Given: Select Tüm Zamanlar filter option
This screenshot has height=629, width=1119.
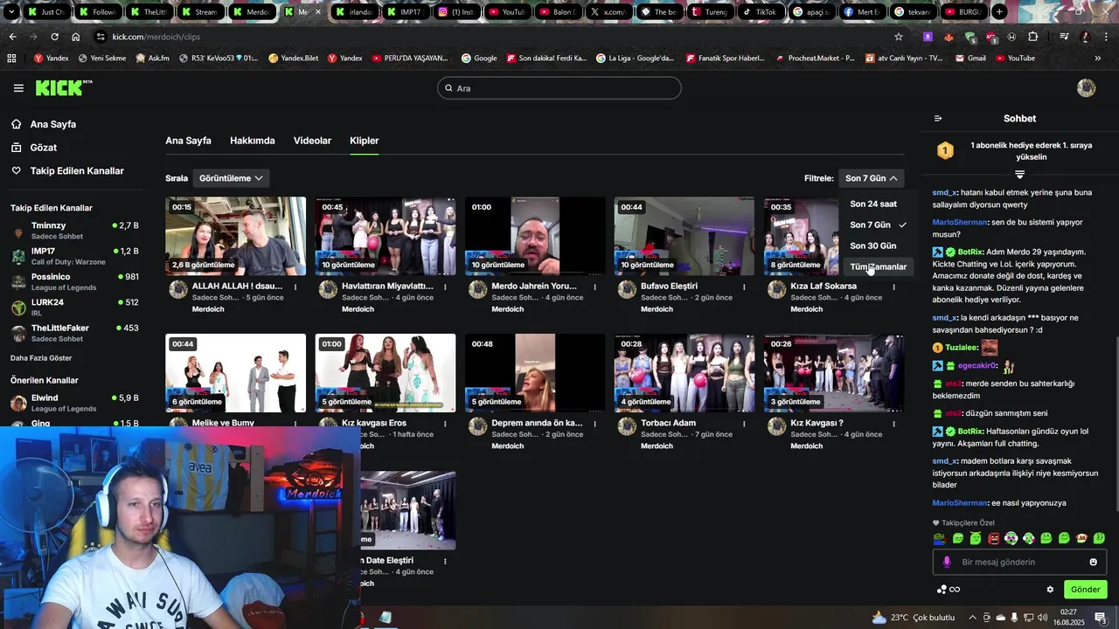Looking at the screenshot, I should (878, 266).
